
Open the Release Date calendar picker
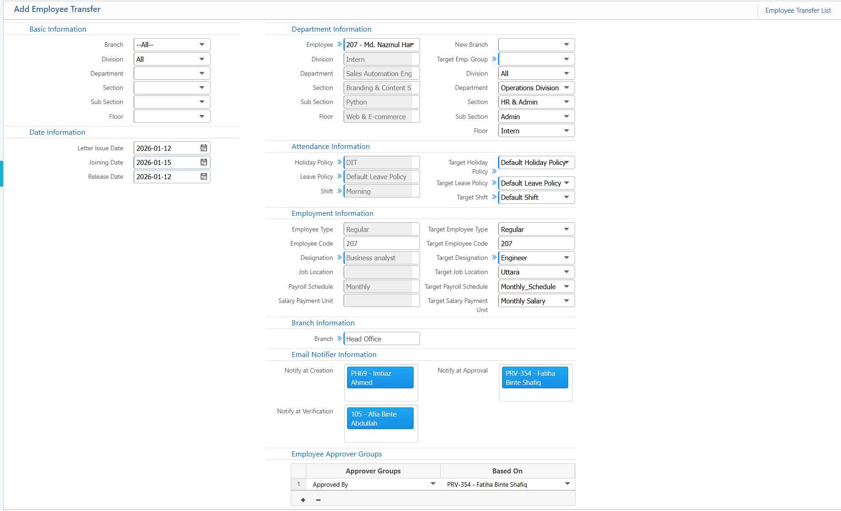(x=204, y=176)
